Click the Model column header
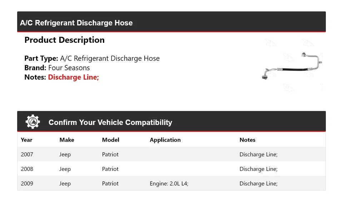The height and width of the screenshot is (202, 343). [x=110, y=140]
